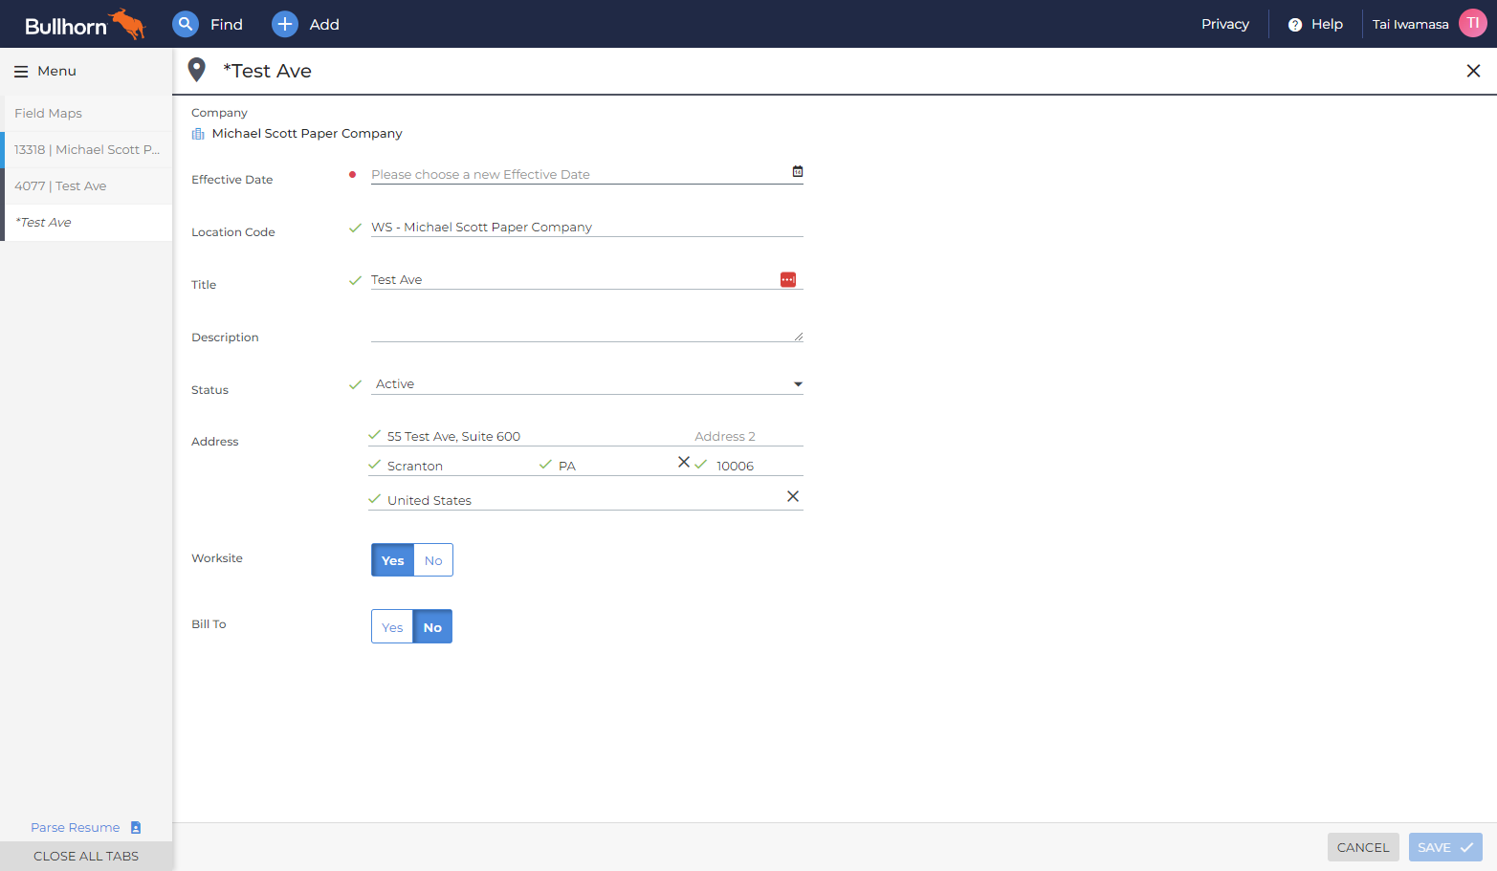The height and width of the screenshot is (871, 1497).
Task: Click the Parse Resume document icon
Action: [136, 828]
